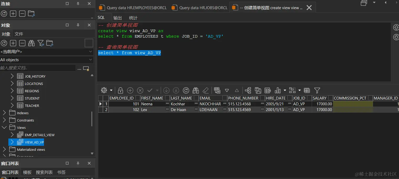Click the new-search icon beside the search box
Screen dimensions: 399x179
86,68
